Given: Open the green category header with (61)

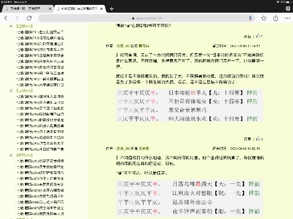Looking at the screenshot, I should point(24,26).
